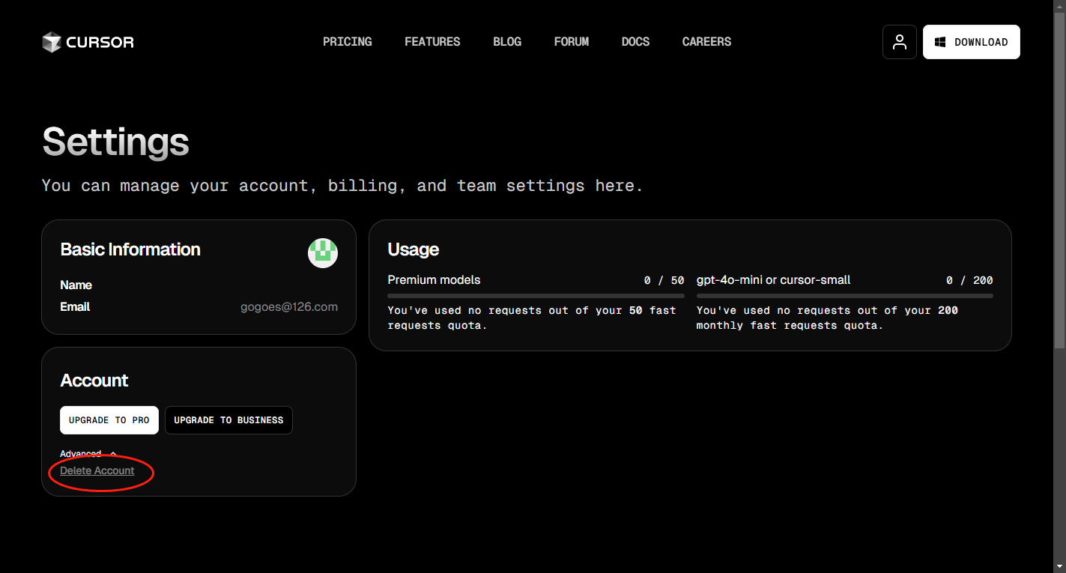The width and height of the screenshot is (1066, 573).
Task: Visit the Forum from top navigation
Action: [572, 42]
